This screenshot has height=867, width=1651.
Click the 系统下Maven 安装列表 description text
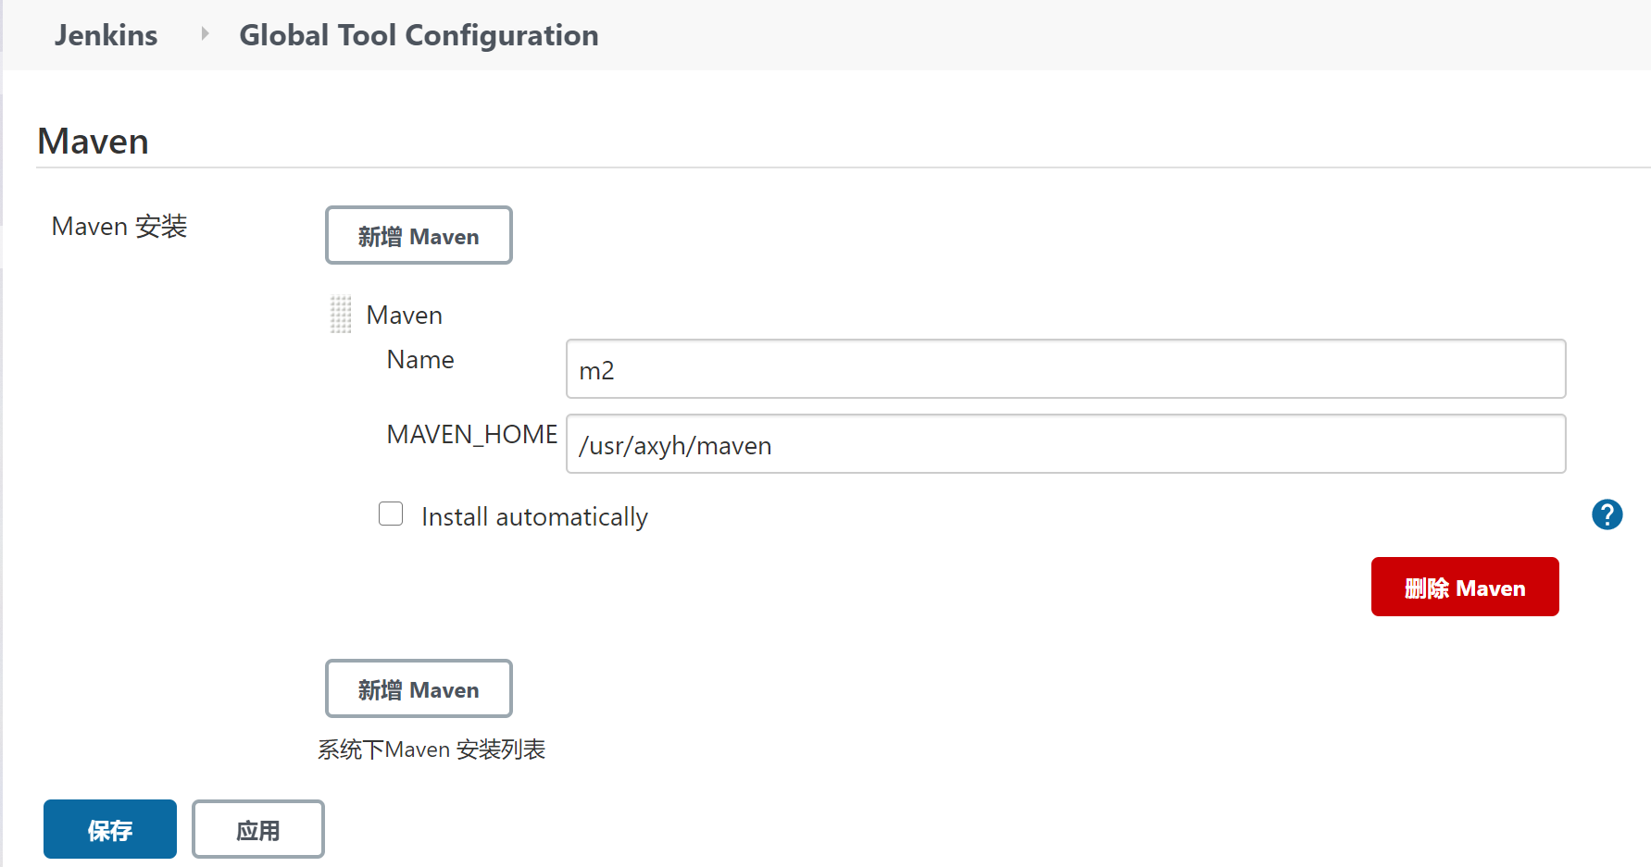pyautogui.click(x=432, y=749)
